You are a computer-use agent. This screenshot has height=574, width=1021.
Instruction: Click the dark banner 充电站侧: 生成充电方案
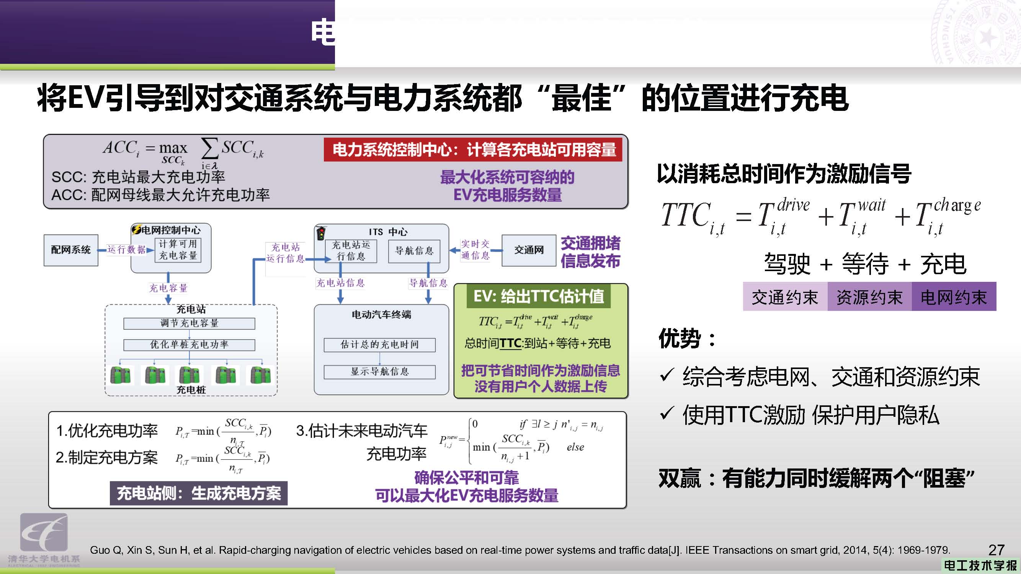[x=199, y=493]
